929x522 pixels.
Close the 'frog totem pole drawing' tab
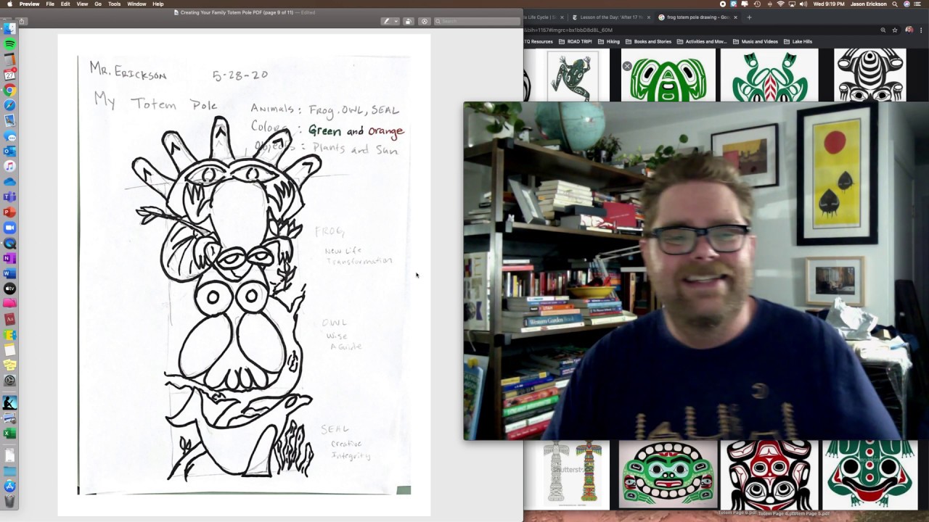coord(735,17)
